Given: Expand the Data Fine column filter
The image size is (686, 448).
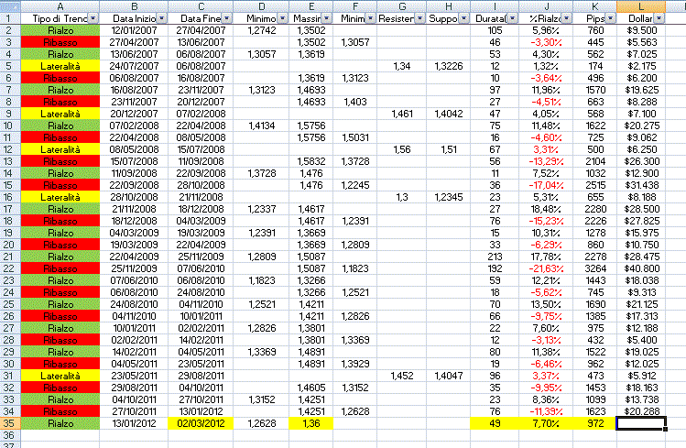Looking at the screenshot, I should (224, 18).
